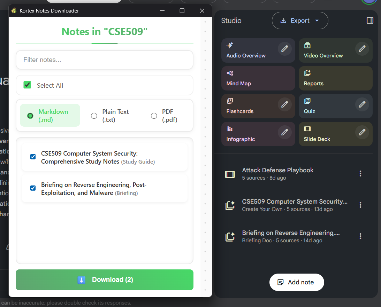This screenshot has width=381, height=307.
Task: Generate a Video Overview
Action: pyautogui.click(x=335, y=50)
